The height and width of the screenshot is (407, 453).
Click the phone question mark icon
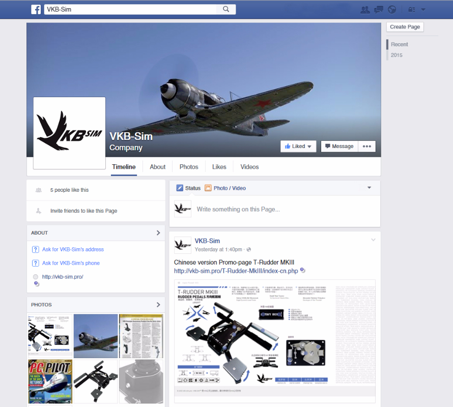[35, 263]
